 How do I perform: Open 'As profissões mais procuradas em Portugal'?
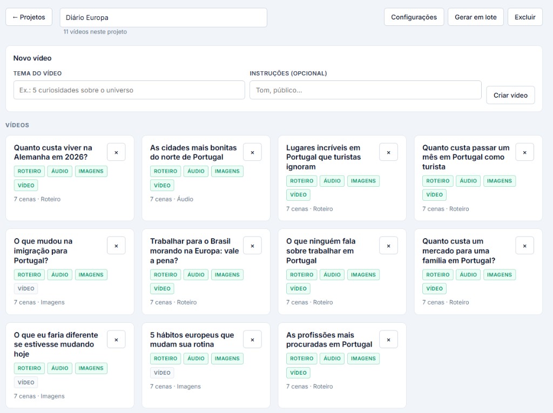329,340
